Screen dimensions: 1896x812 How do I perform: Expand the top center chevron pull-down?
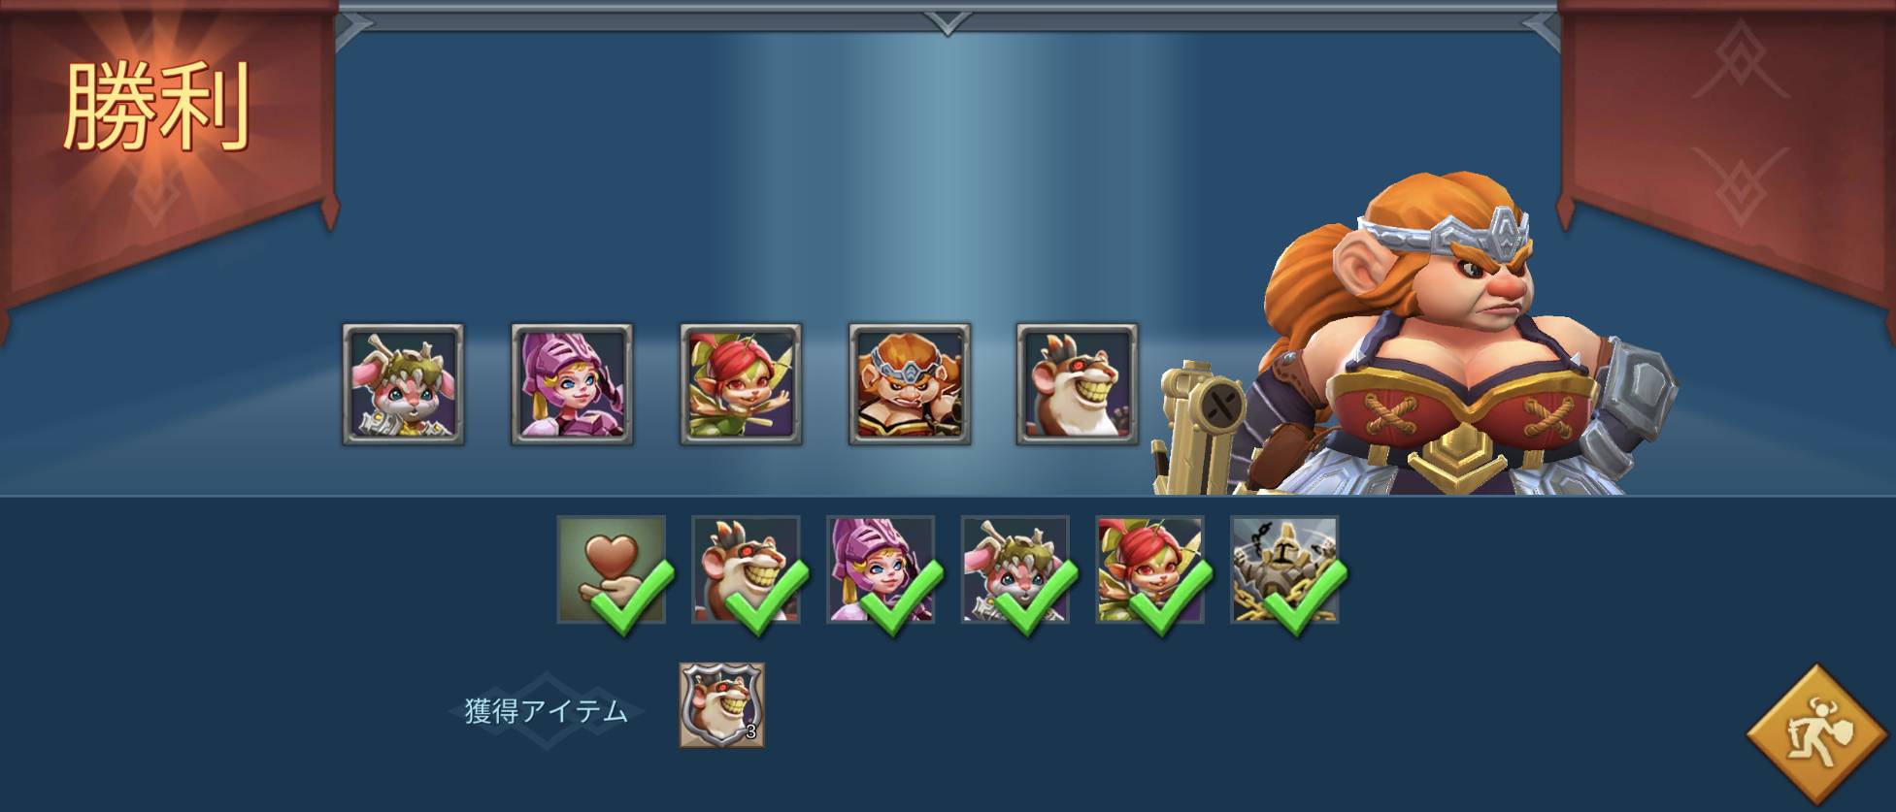pyautogui.click(x=948, y=21)
